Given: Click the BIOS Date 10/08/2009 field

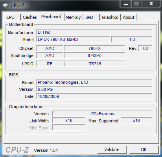Looking at the screenshot, I should [x=94, y=96].
